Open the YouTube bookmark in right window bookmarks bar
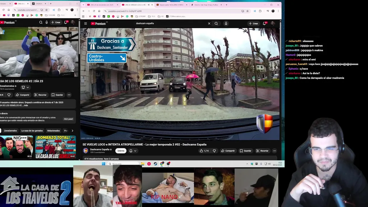This screenshot has width=368, height=207. point(95,16)
